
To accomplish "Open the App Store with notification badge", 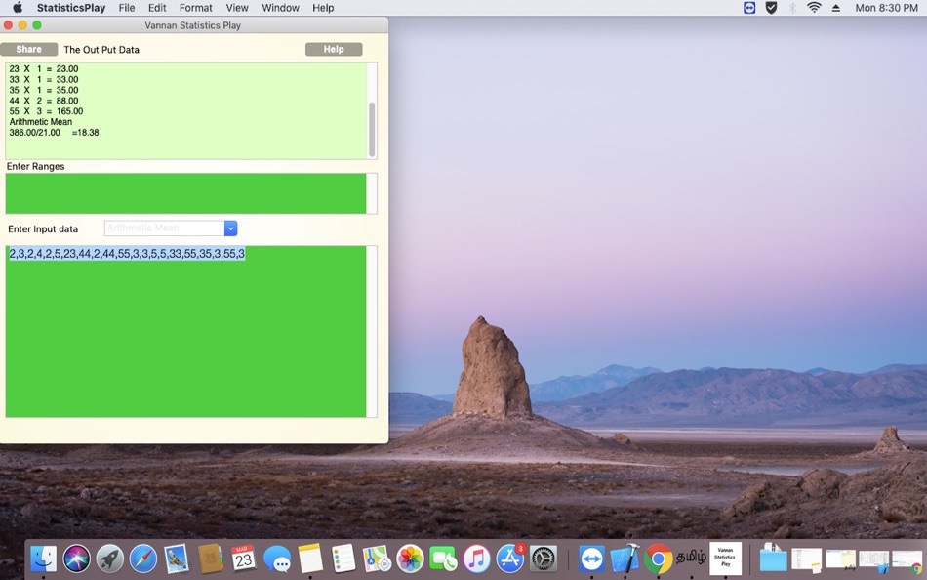I will coord(508,559).
